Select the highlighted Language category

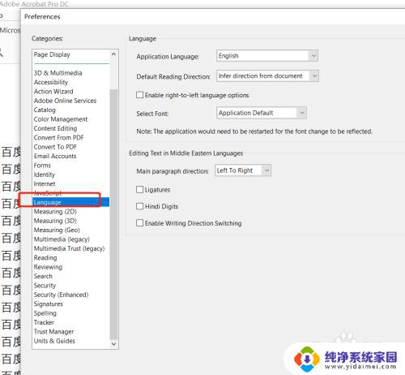tap(70, 202)
